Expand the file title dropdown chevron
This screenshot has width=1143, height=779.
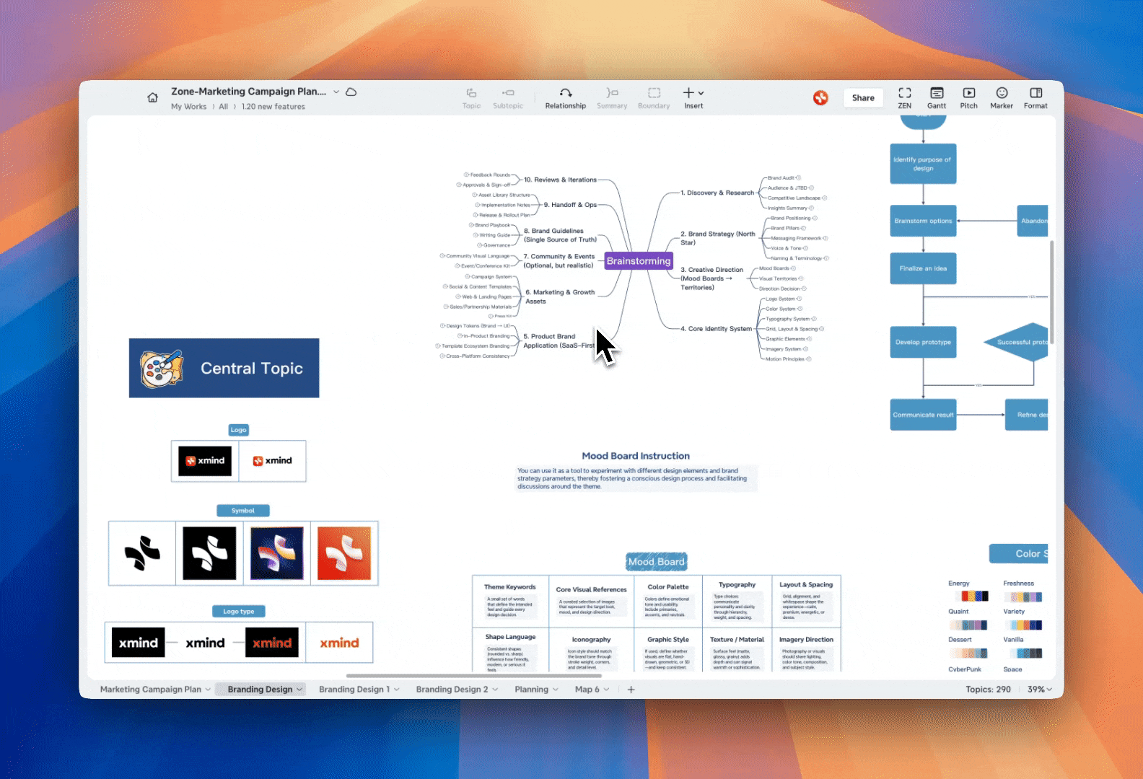[x=336, y=92]
